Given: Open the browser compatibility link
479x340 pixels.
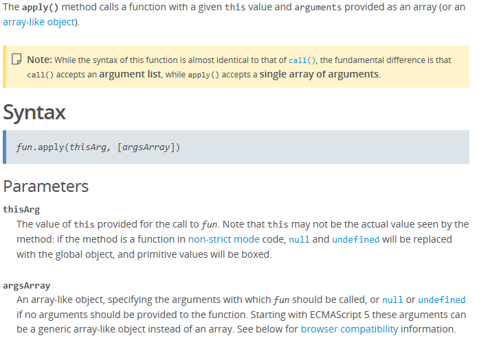Looking at the screenshot, I should point(349,328).
